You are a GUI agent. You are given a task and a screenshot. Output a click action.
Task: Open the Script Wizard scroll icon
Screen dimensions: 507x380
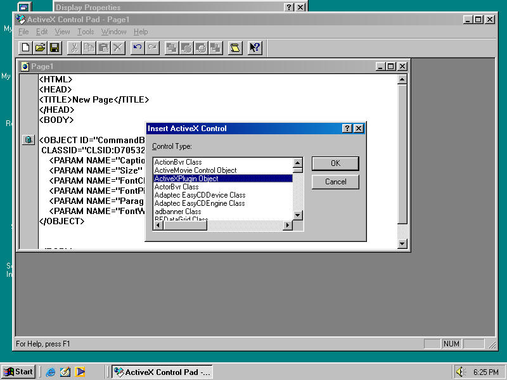click(235, 48)
